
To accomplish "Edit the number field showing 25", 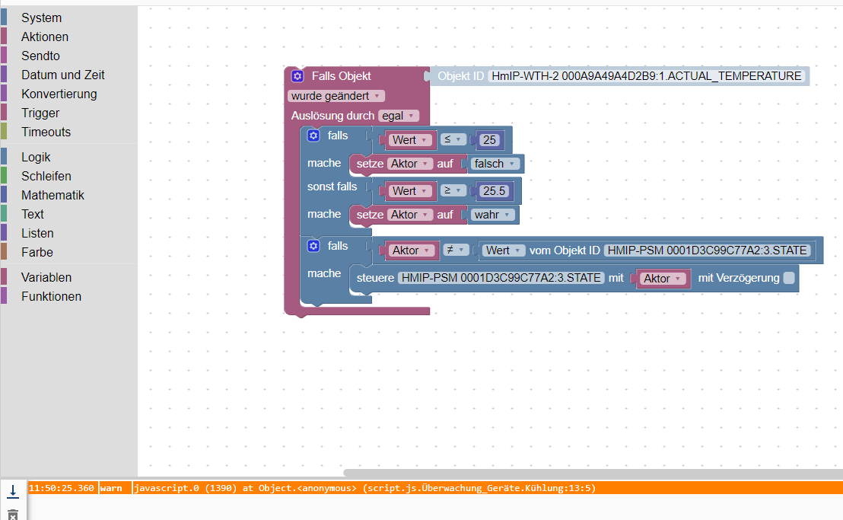I will click(x=489, y=140).
